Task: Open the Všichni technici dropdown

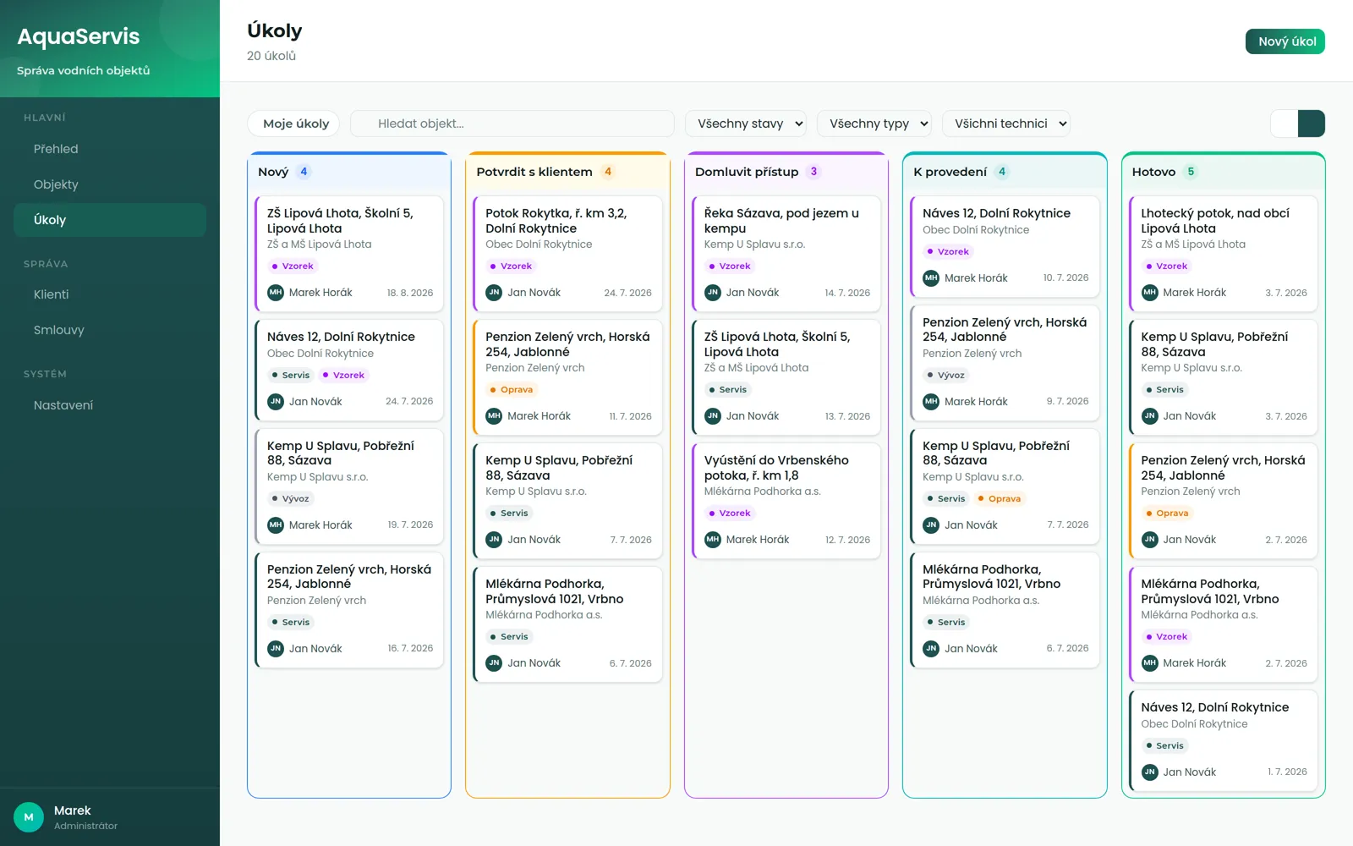Action: pos(1006,124)
